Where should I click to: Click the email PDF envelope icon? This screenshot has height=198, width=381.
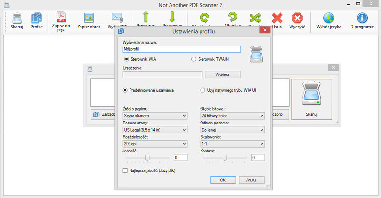(x=117, y=18)
